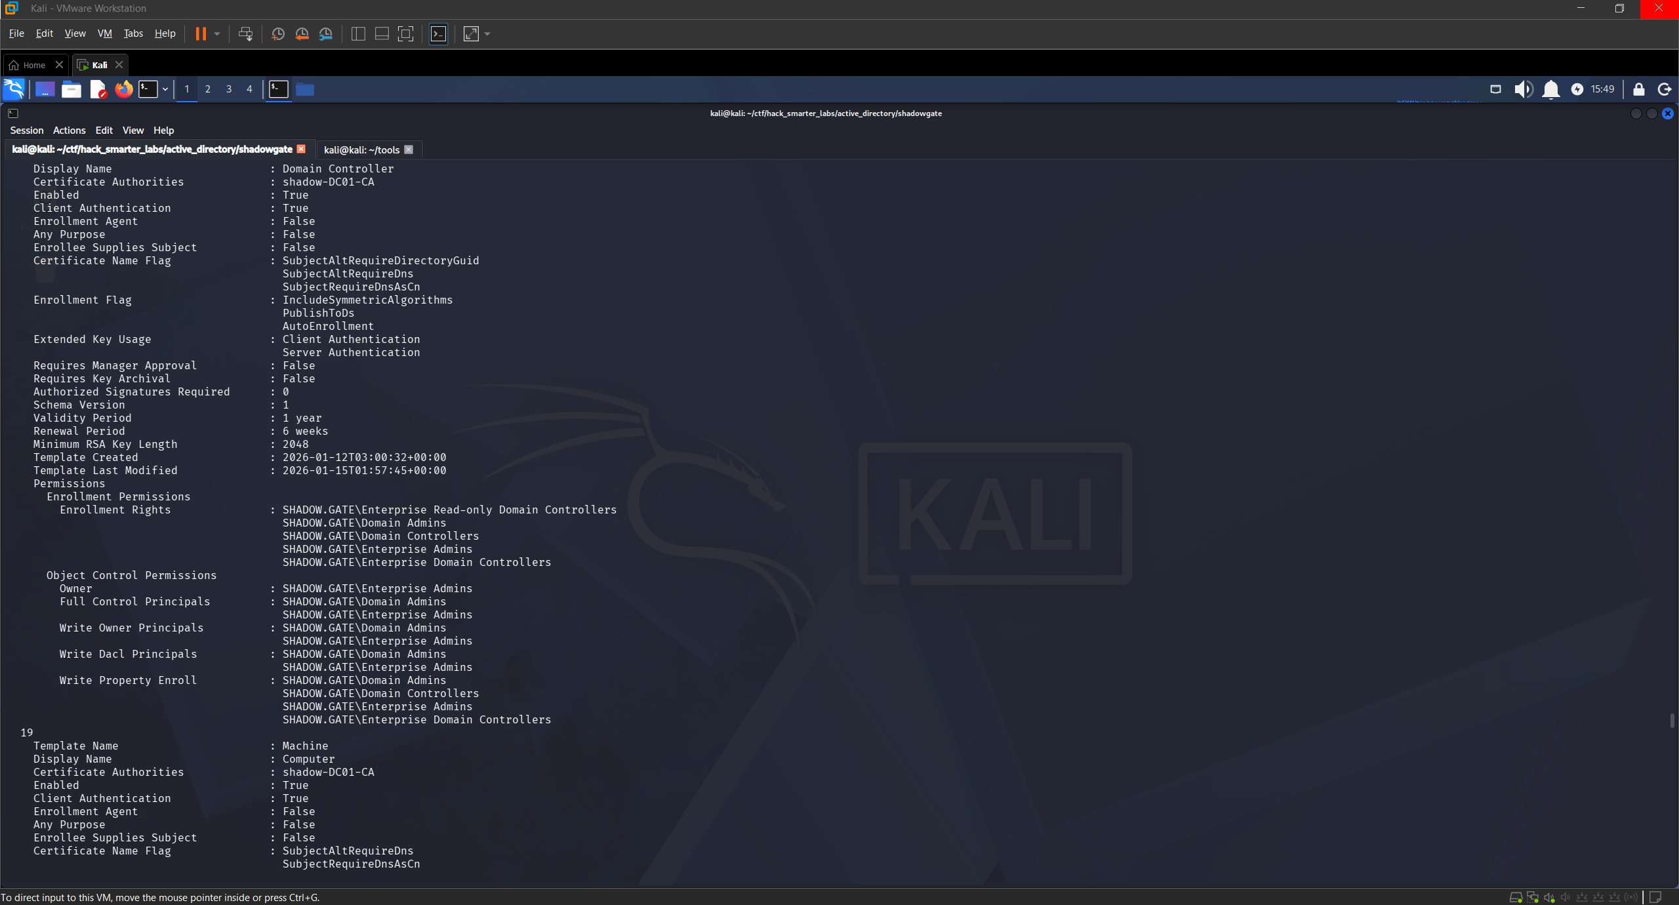
Task: Open the Kali power manager lightning icon
Action: tap(1577, 89)
